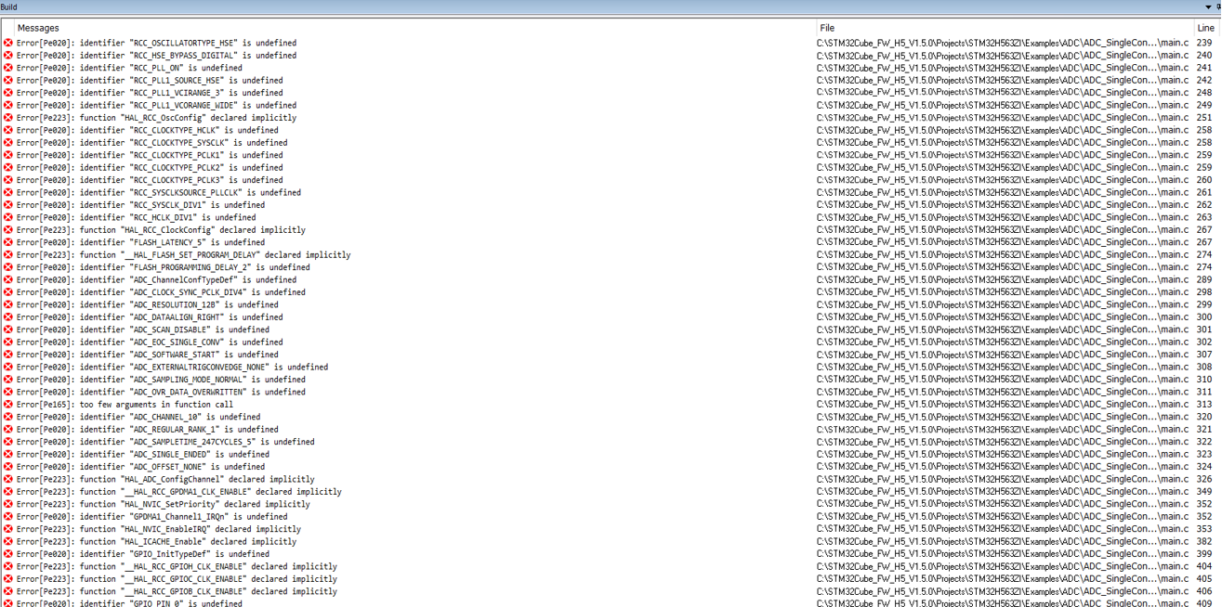
Task: Sort by the File column header
Action: click(x=826, y=29)
